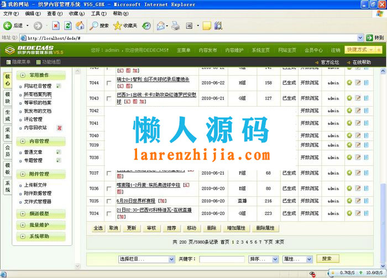Click the red icon beside 内容回收站
The width and height of the screenshot is (387, 278).
(x=60, y=128)
